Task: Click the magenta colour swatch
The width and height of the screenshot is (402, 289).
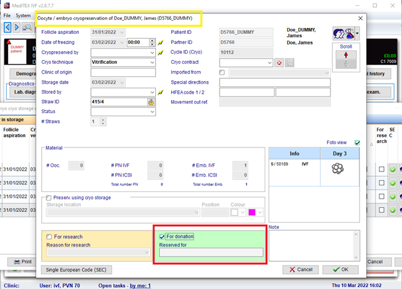Action: point(252,212)
